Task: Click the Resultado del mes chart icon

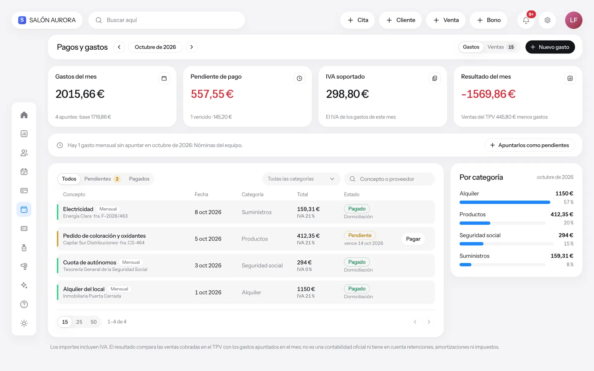Action: 570,78
